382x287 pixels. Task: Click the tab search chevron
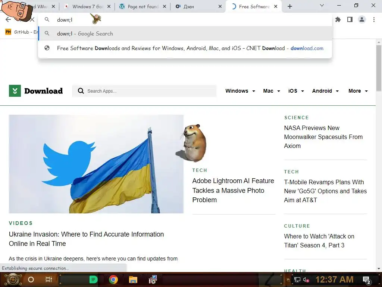(x=322, y=5)
